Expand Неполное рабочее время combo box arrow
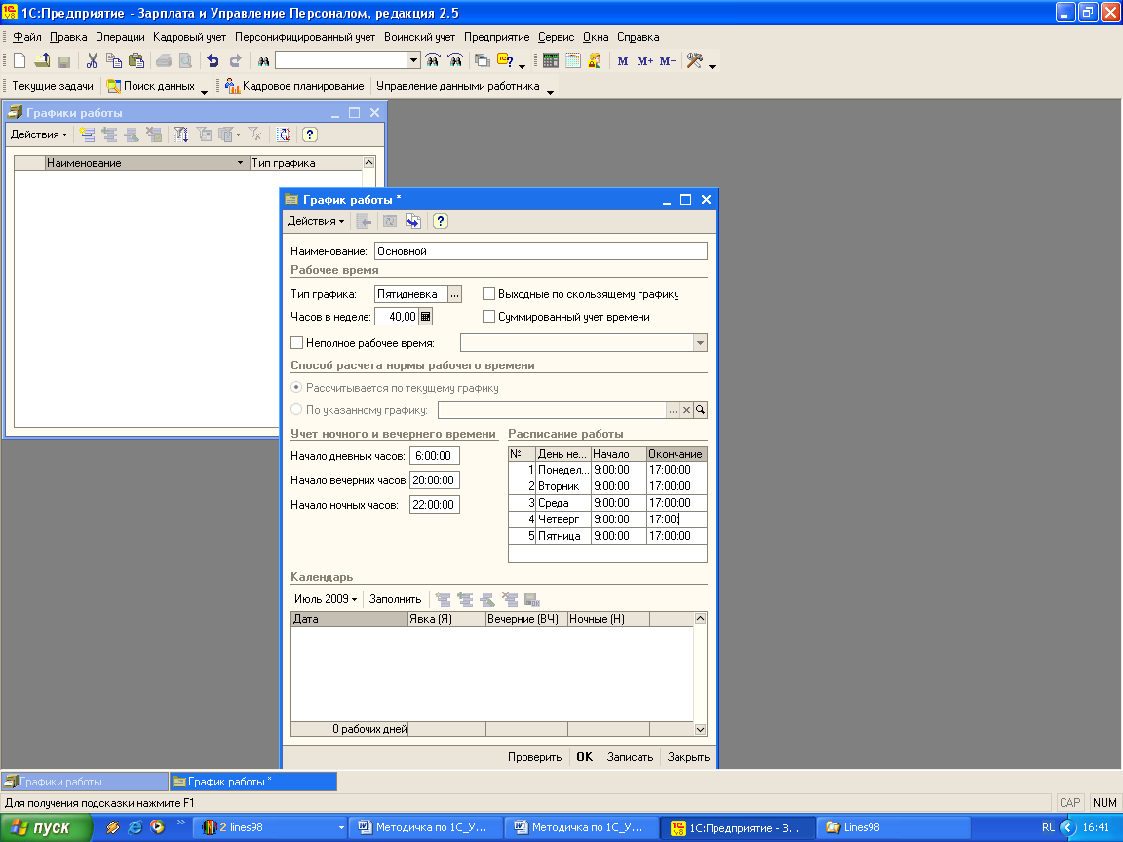The width and height of the screenshot is (1123, 842). pos(701,343)
